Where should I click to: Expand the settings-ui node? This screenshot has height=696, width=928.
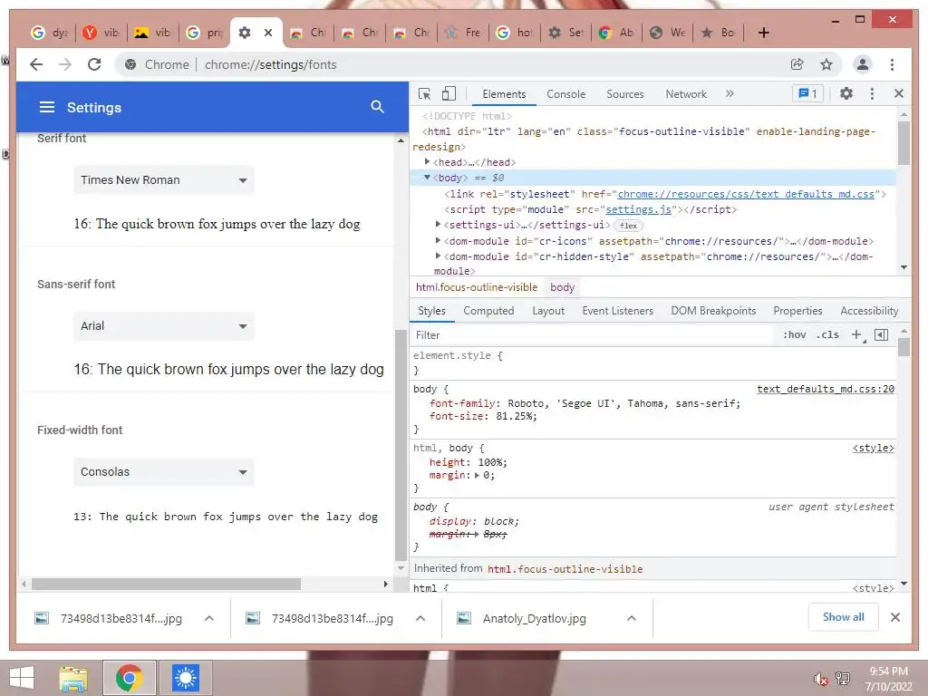(x=438, y=225)
